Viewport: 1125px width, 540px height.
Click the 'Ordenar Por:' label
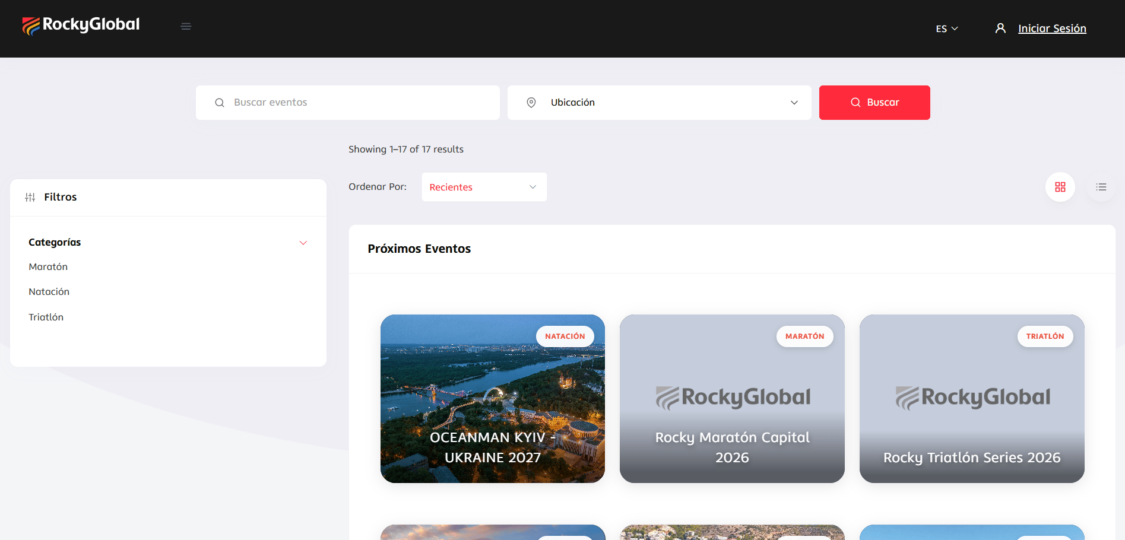[378, 187]
